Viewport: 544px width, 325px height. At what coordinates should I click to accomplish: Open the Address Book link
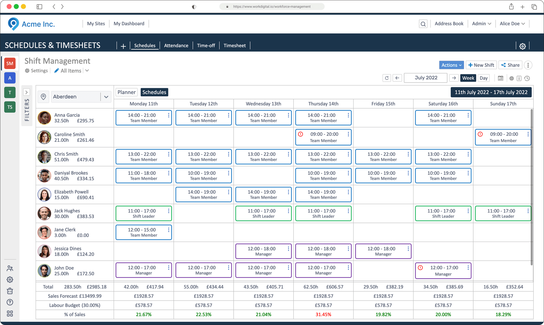(x=449, y=24)
